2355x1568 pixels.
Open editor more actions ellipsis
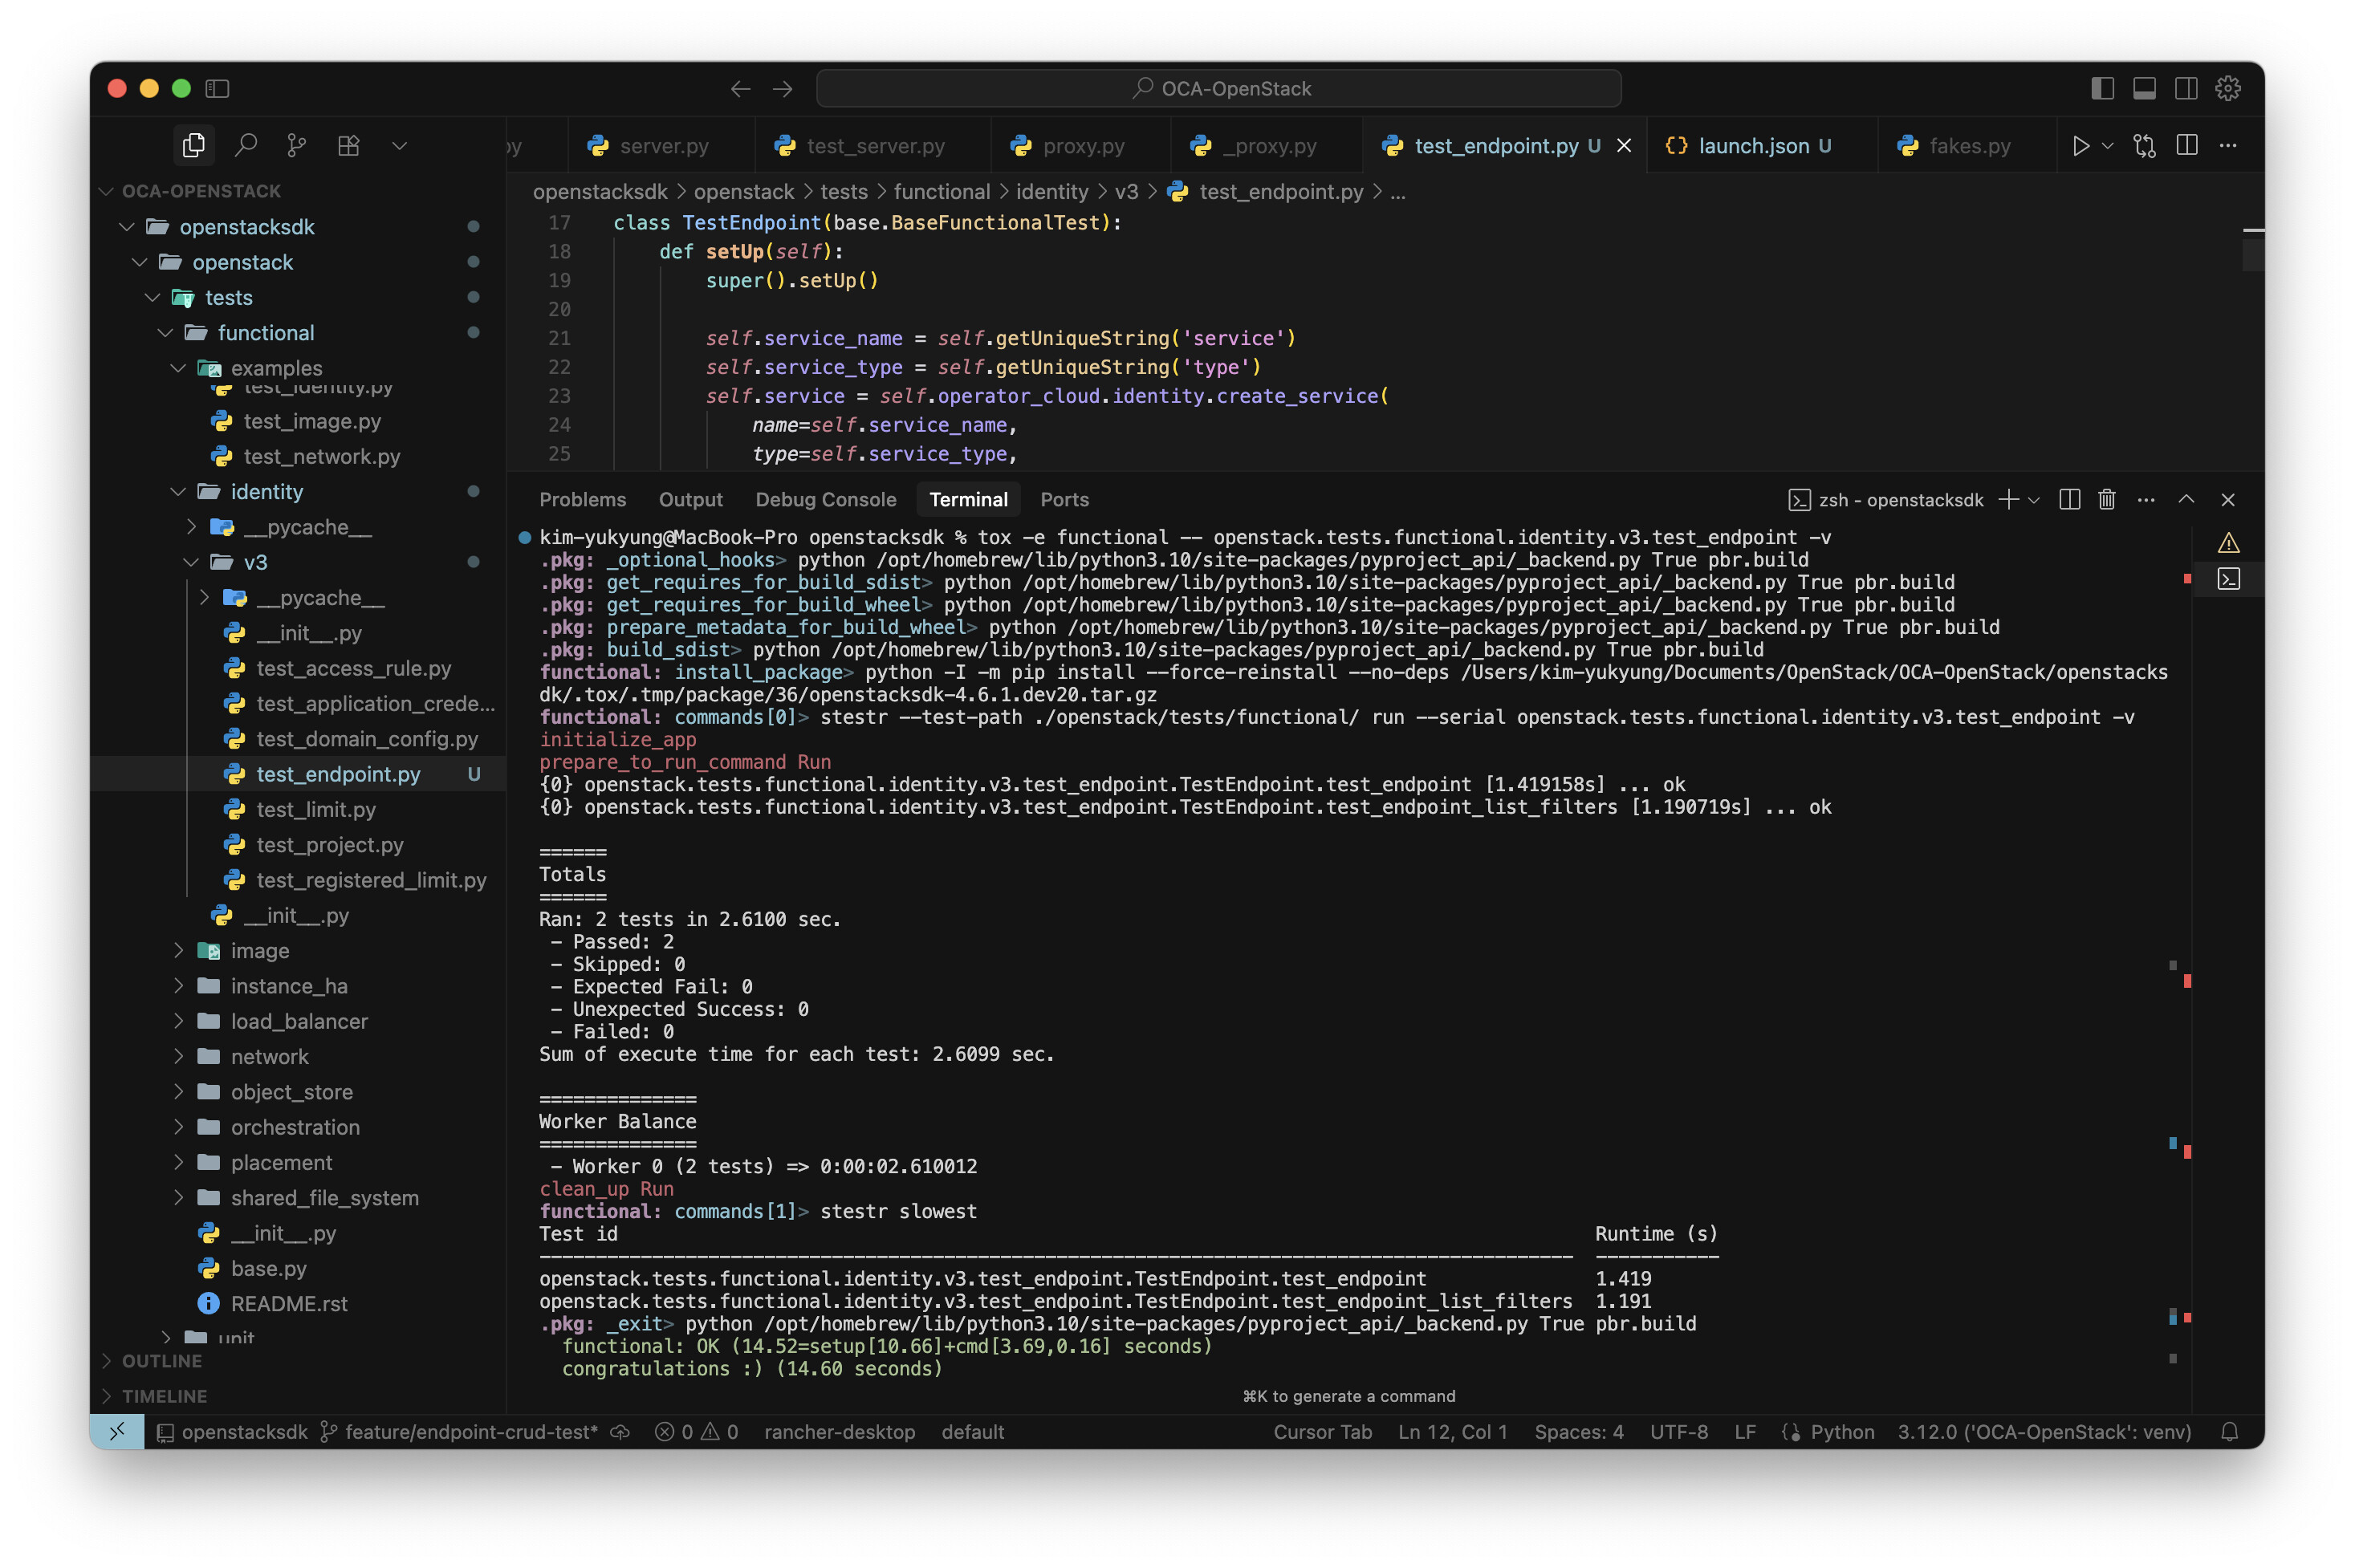(x=2228, y=145)
